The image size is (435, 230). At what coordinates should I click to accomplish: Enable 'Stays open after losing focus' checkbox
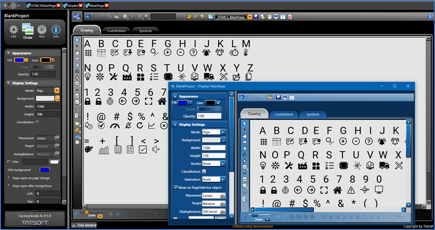(x=9, y=185)
